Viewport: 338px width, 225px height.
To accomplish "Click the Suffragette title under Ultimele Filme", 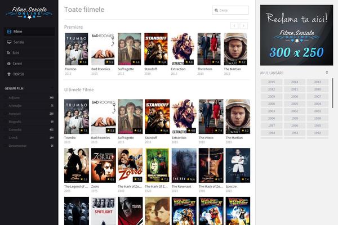I will [x=126, y=138].
